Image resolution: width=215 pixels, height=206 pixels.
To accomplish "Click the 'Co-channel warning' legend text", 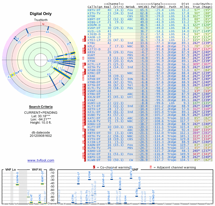I will pyautogui.click(x=115, y=167).
